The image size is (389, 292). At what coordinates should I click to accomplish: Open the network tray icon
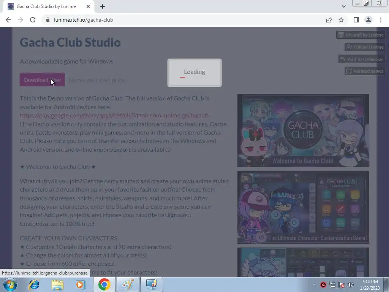tap(332, 285)
